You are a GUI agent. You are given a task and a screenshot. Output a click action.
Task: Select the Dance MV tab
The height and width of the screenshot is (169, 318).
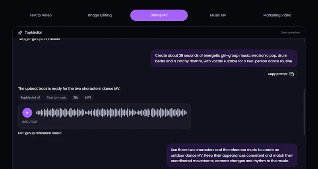(159, 15)
